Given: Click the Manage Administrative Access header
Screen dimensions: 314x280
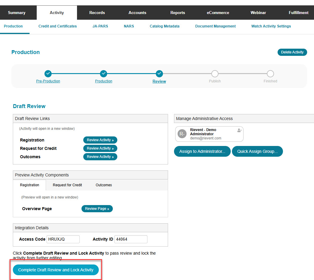Looking at the screenshot, I should pos(244,119).
